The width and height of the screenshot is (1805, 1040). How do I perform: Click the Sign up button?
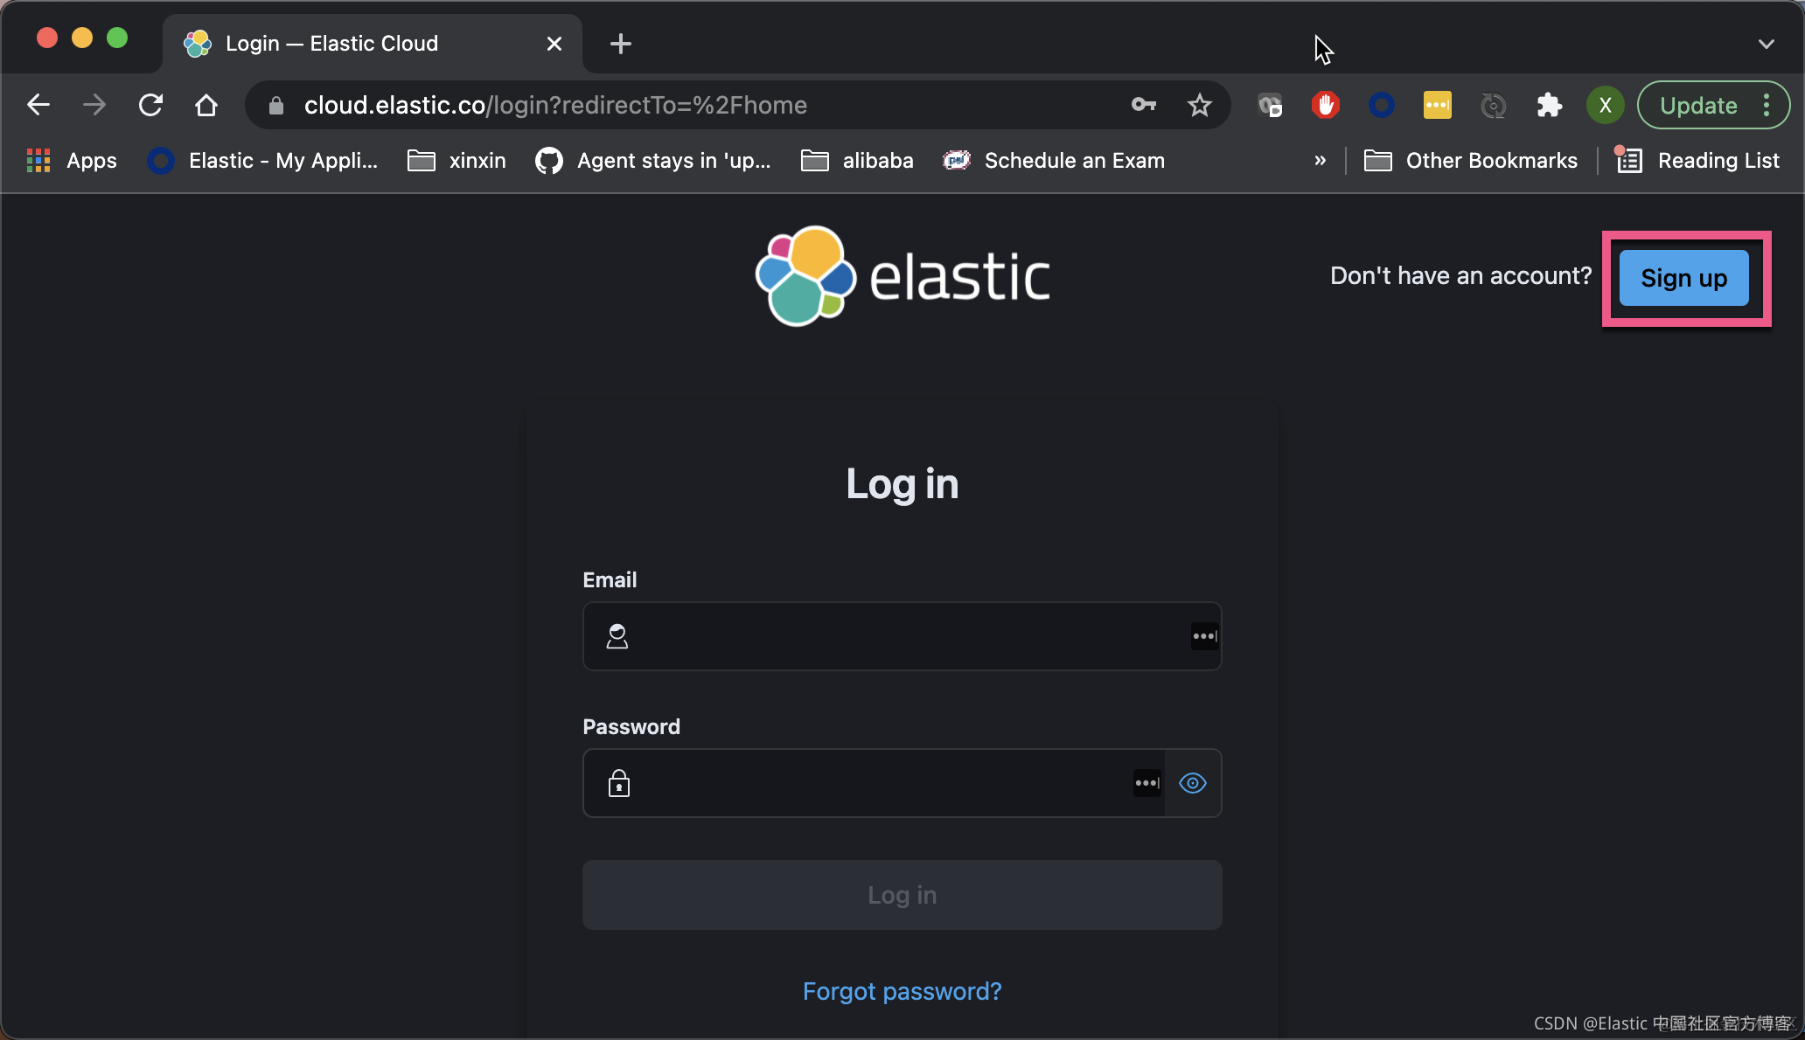coord(1683,278)
